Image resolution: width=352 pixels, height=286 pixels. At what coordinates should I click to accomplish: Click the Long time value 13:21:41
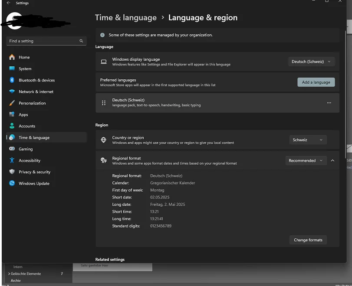[157, 219]
